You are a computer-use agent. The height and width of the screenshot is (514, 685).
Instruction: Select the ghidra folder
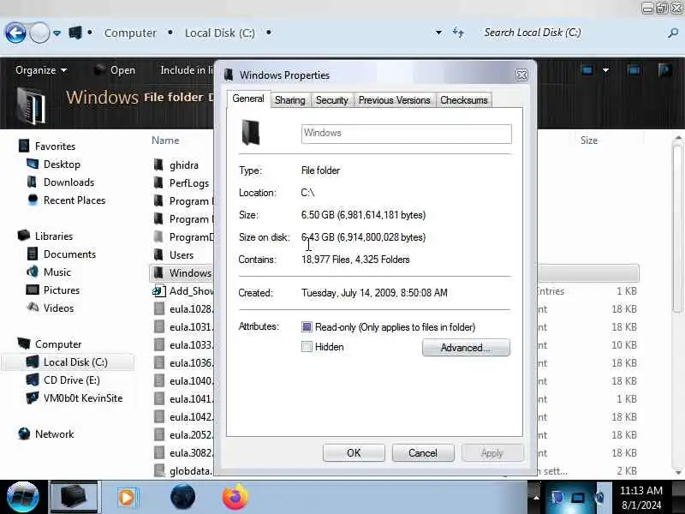tap(183, 165)
